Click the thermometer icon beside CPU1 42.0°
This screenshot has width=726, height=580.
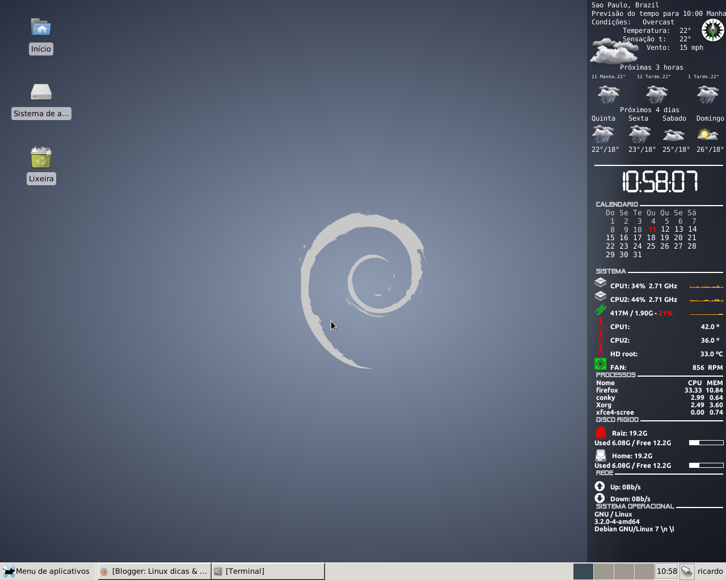[x=600, y=323]
